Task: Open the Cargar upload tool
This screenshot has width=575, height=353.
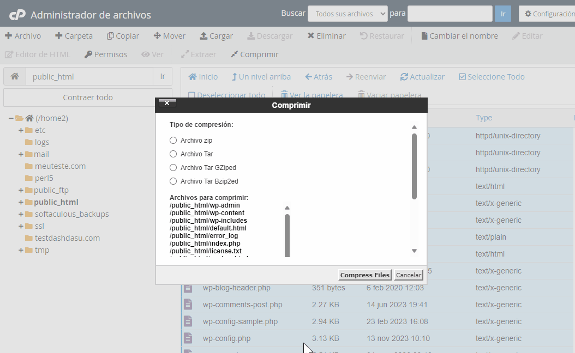Action: click(216, 36)
